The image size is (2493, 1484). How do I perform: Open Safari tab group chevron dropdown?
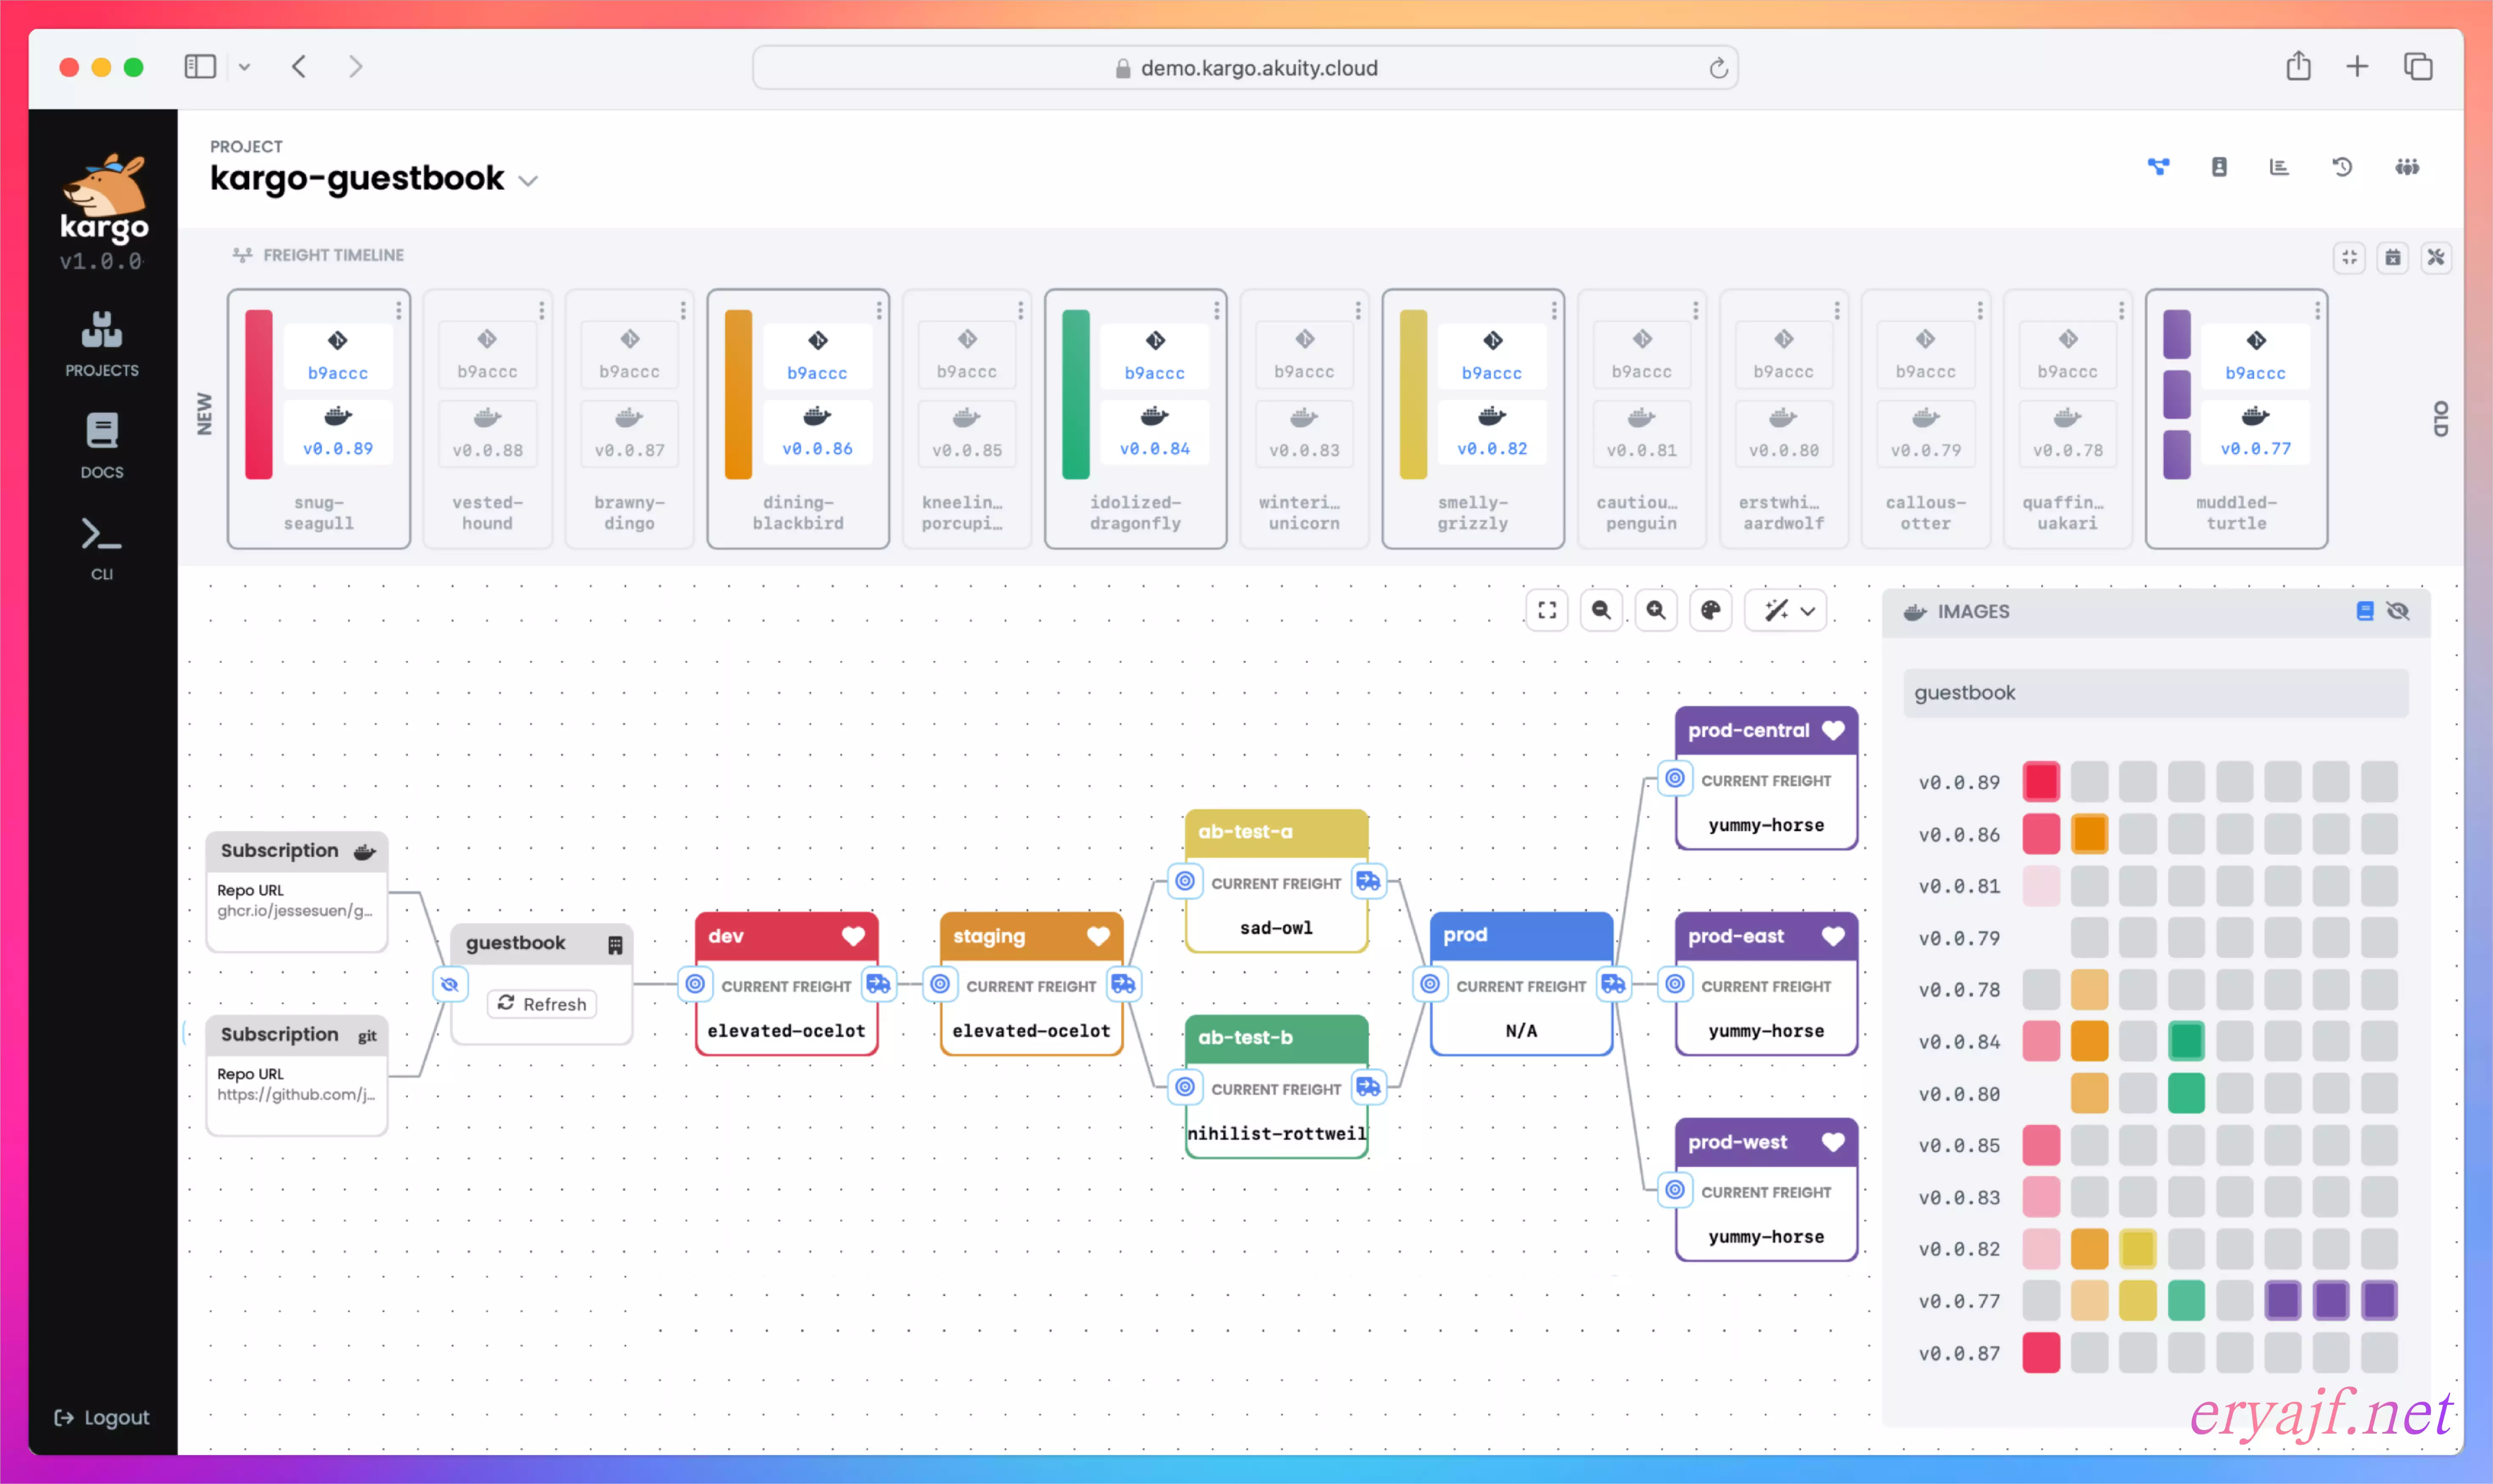[x=244, y=67]
